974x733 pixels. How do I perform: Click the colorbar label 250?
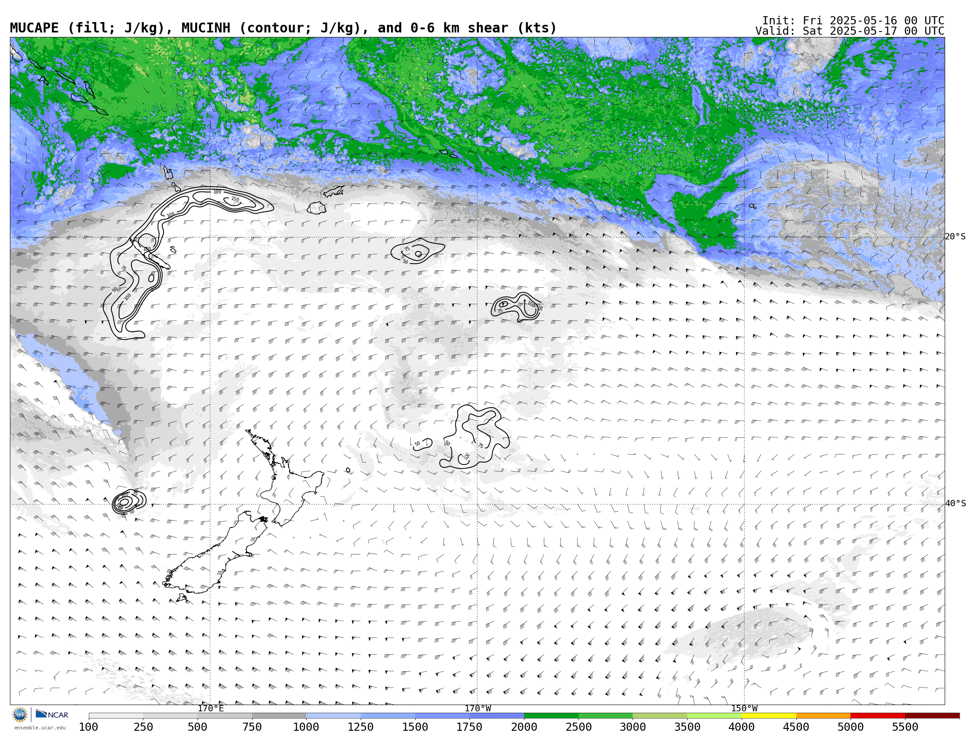coord(143,727)
